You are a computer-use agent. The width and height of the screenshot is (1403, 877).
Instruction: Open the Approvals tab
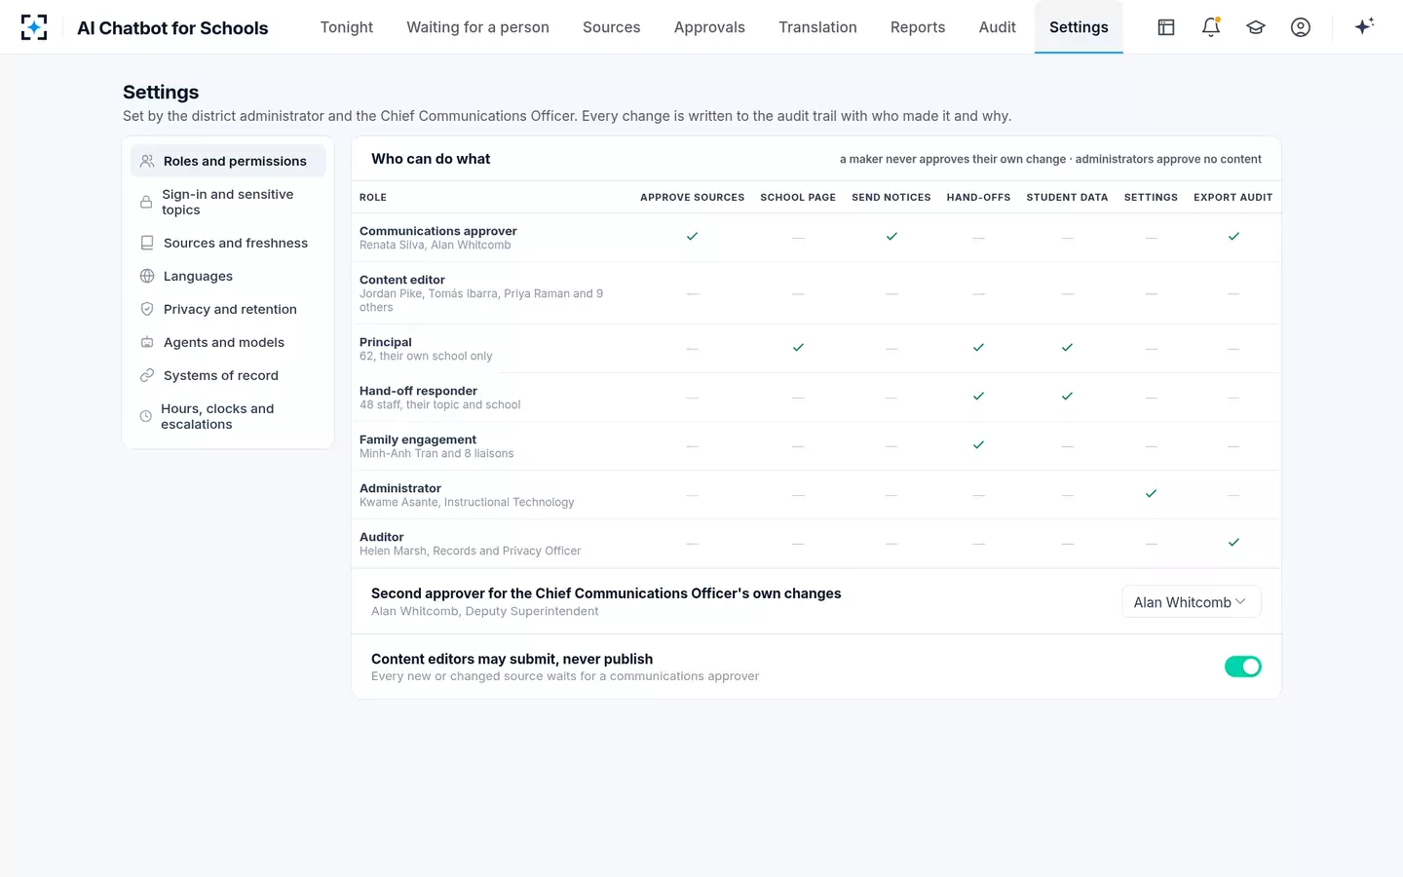click(x=709, y=27)
